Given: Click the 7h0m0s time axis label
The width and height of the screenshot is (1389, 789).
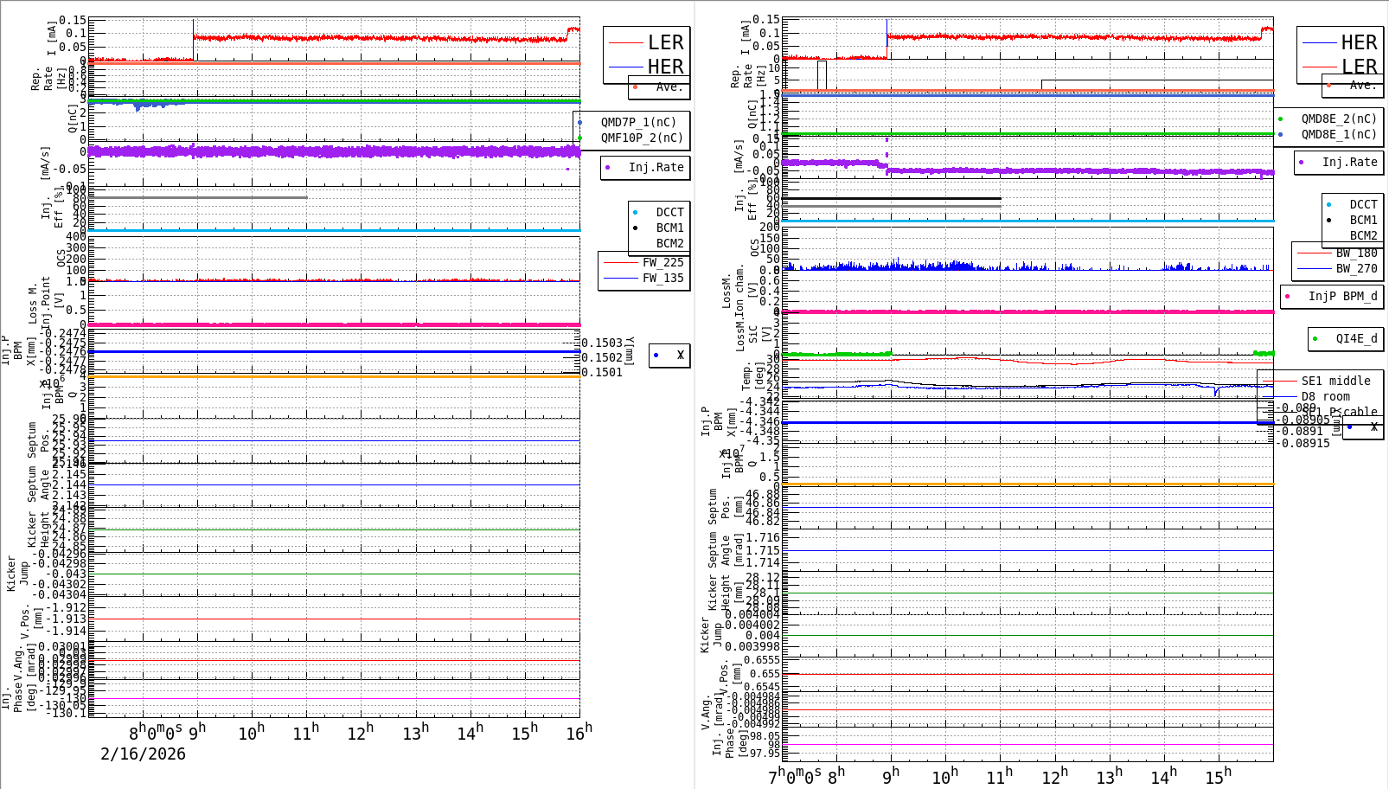Looking at the screenshot, I should click(795, 775).
